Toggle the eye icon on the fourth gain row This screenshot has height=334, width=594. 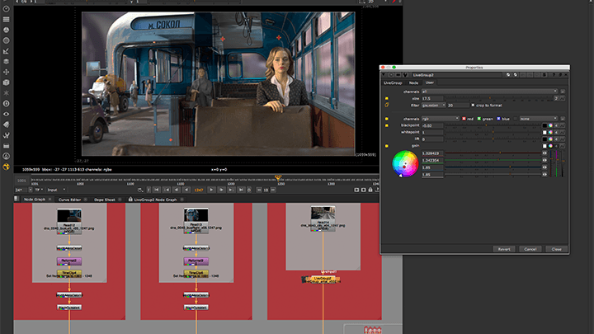coord(544,174)
